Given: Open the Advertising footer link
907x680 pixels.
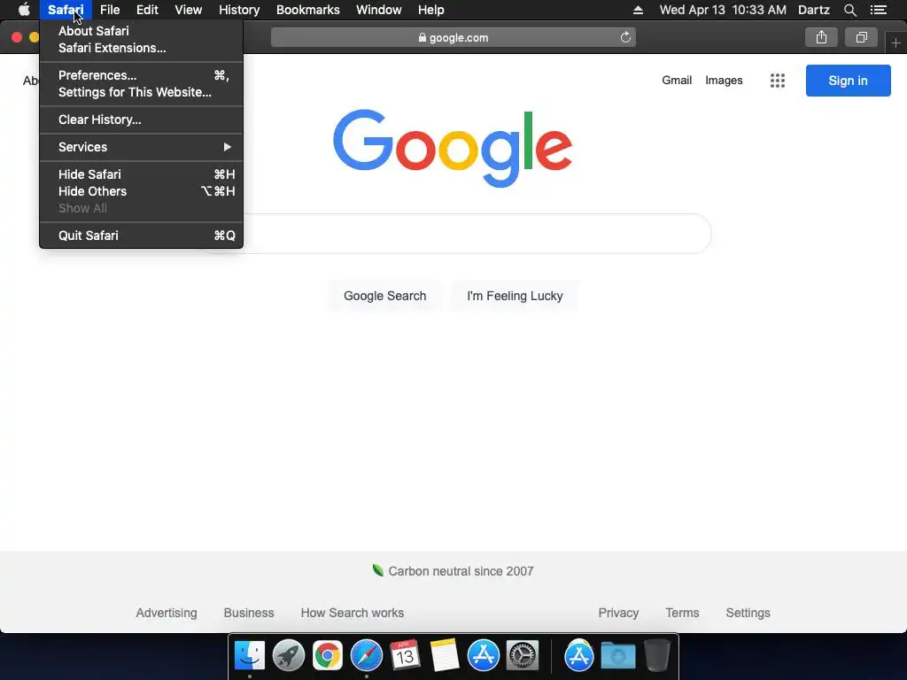Looking at the screenshot, I should (x=167, y=613).
